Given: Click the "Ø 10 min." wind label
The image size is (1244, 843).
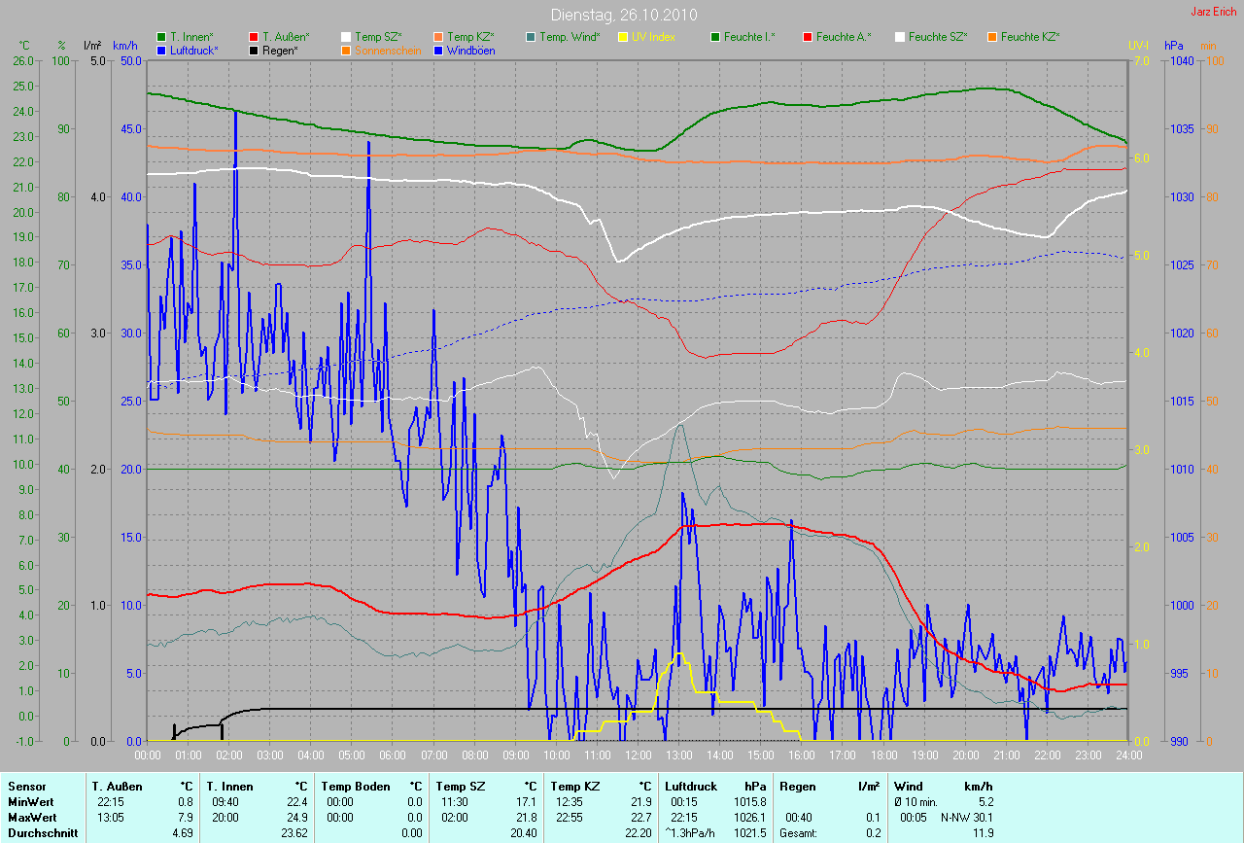Looking at the screenshot, I should point(916,801).
